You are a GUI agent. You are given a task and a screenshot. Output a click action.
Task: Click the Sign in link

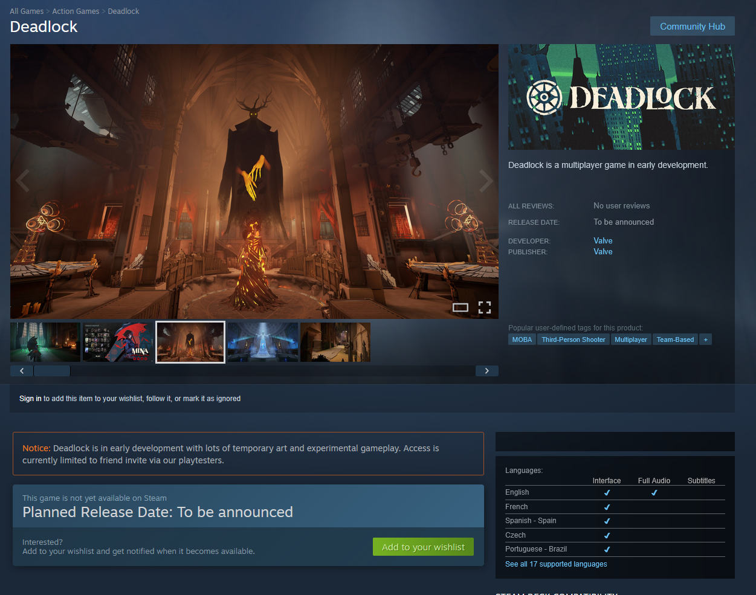(30, 399)
